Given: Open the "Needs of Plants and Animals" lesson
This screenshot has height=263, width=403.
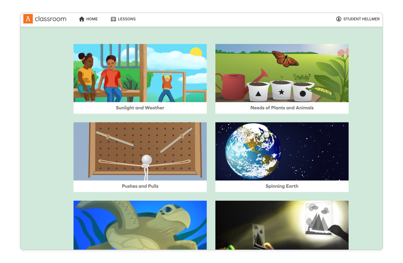Looking at the screenshot, I should [x=282, y=108].
